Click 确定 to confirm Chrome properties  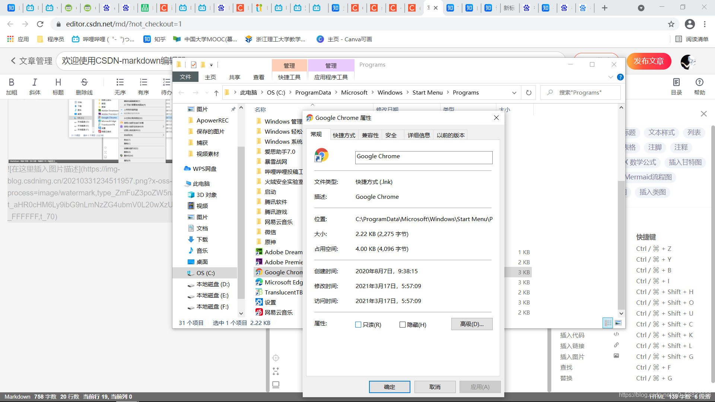(x=390, y=387)
